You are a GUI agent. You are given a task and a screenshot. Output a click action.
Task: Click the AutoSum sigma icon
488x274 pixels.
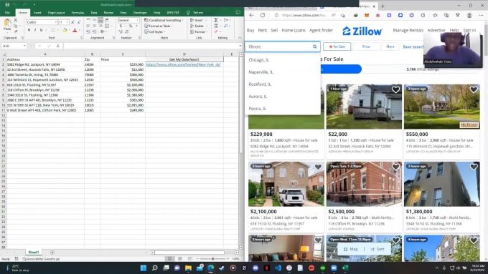click(216, 20)
